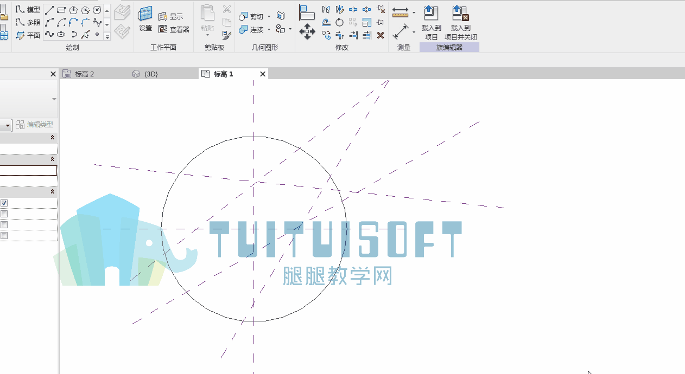Click 载入到项目 (Load into Project) button
The height and width of the screenshot is (374, 685).
(431, 22)
